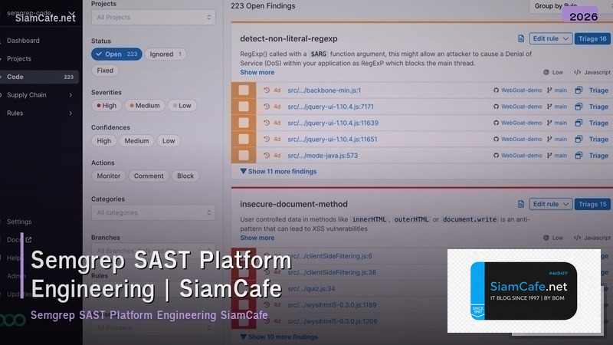Select checkbox for jquery-ui-1.10.4.js:11639 finding
Viewport: 613px width, 345px height.
pyautogui.click(x=244, y=123)
